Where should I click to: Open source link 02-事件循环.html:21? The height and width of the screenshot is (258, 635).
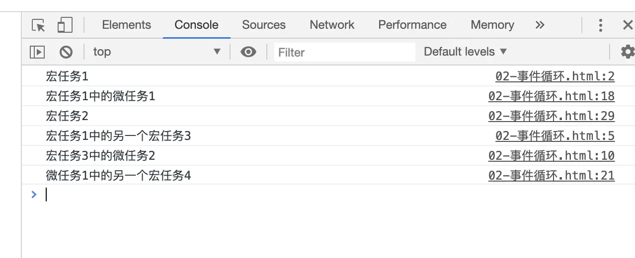click(552, 176)
